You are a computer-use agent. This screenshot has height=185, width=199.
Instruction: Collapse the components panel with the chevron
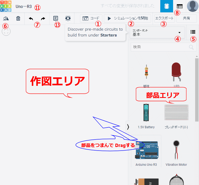click(x=128, y=126)
